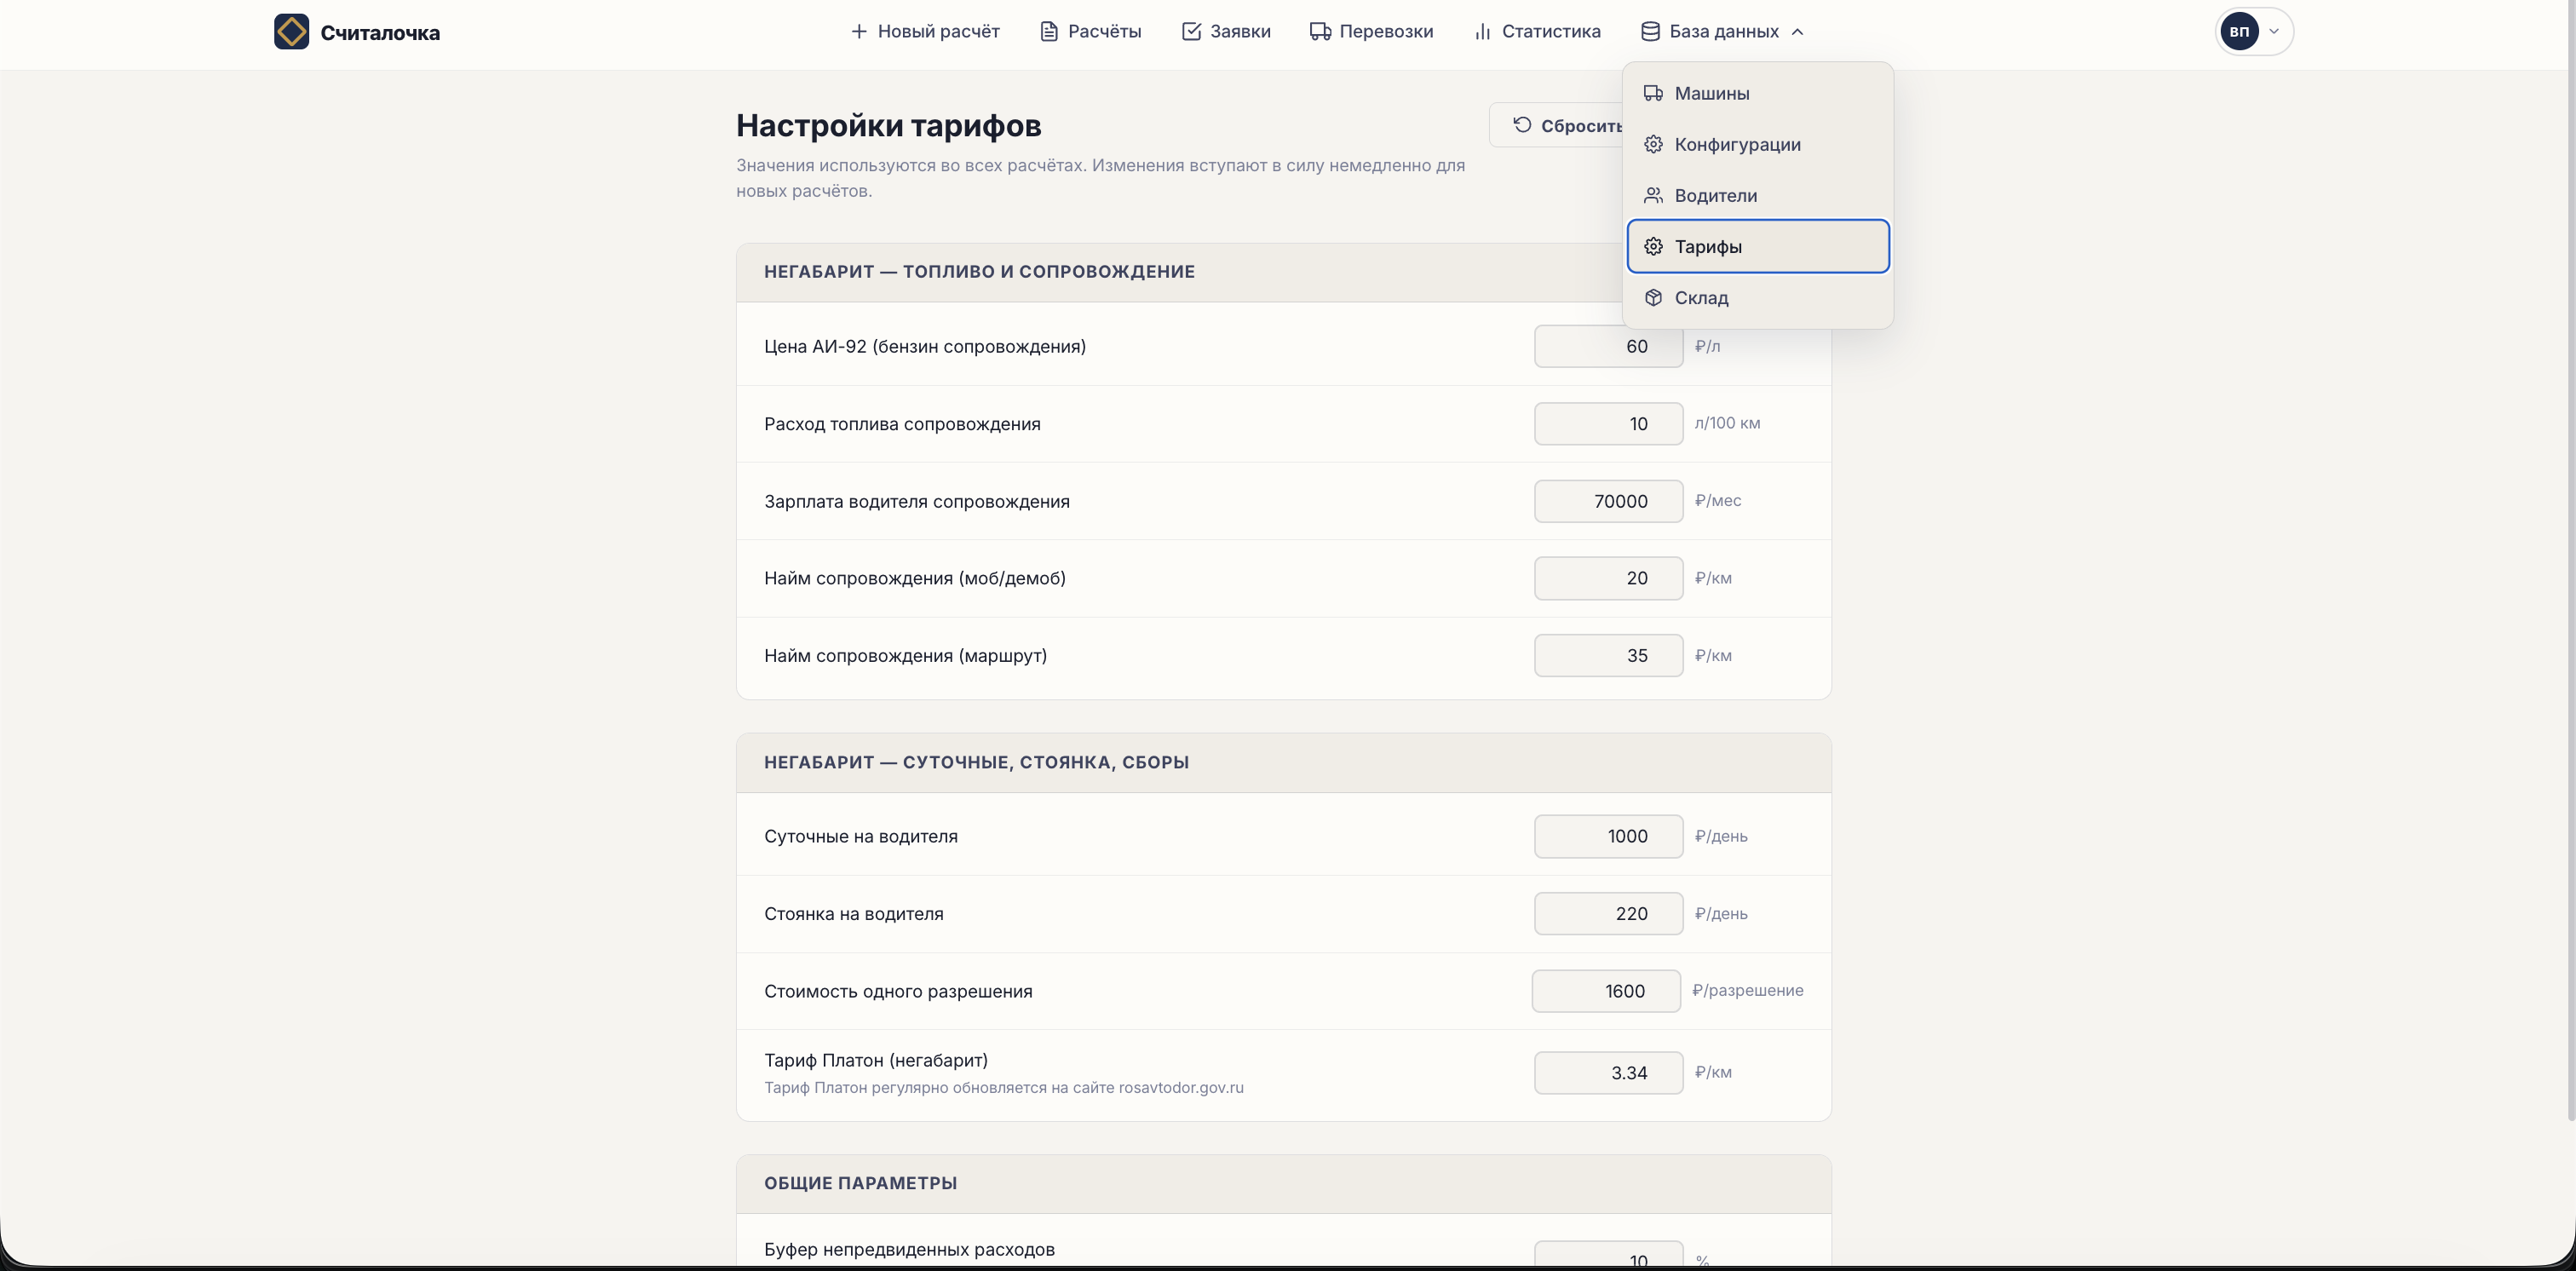Select Тарифы in the dropdown menu
Screen dimensions: 2576x1271
(x=1758, y=246)
